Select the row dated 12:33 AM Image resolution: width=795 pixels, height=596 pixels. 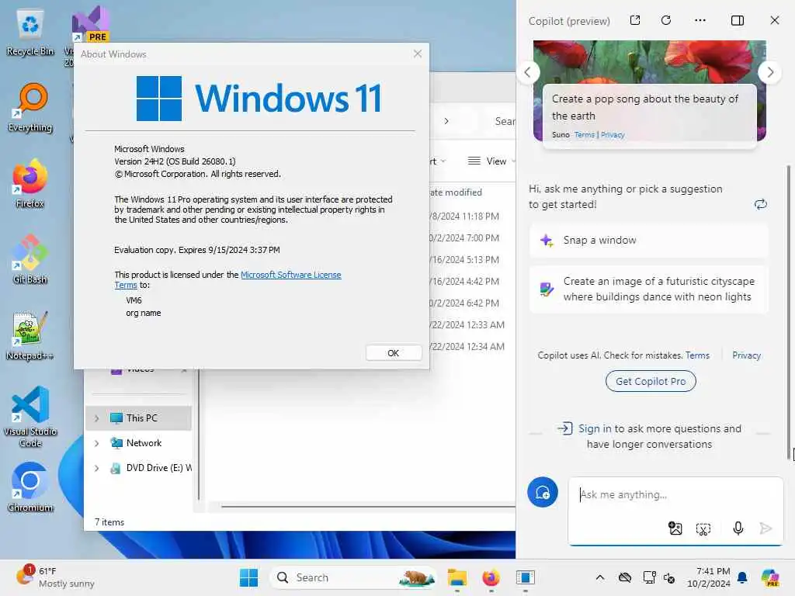(467, 325)
